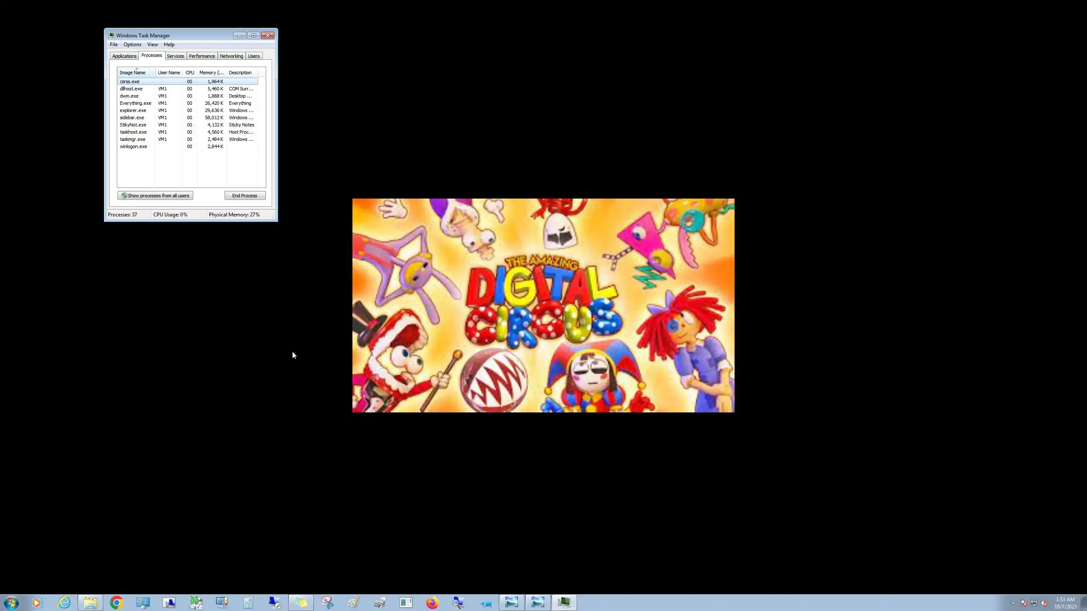
Task: Open Paint from the taskbar
Action: [353, 603]
